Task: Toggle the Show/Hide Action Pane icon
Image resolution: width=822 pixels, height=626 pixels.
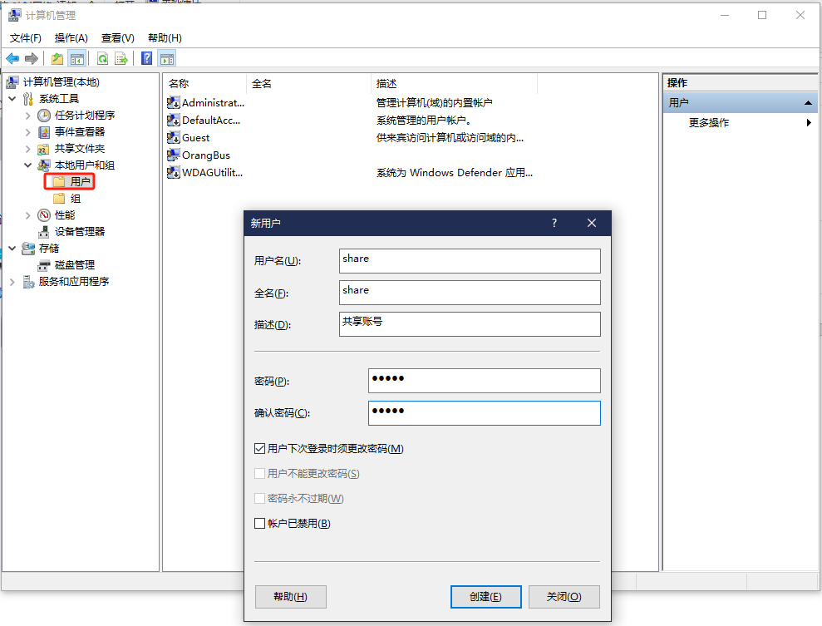Action: pos(167,58)
